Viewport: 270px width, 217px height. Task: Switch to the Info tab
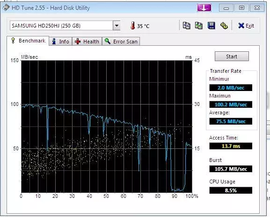point(60,42)
